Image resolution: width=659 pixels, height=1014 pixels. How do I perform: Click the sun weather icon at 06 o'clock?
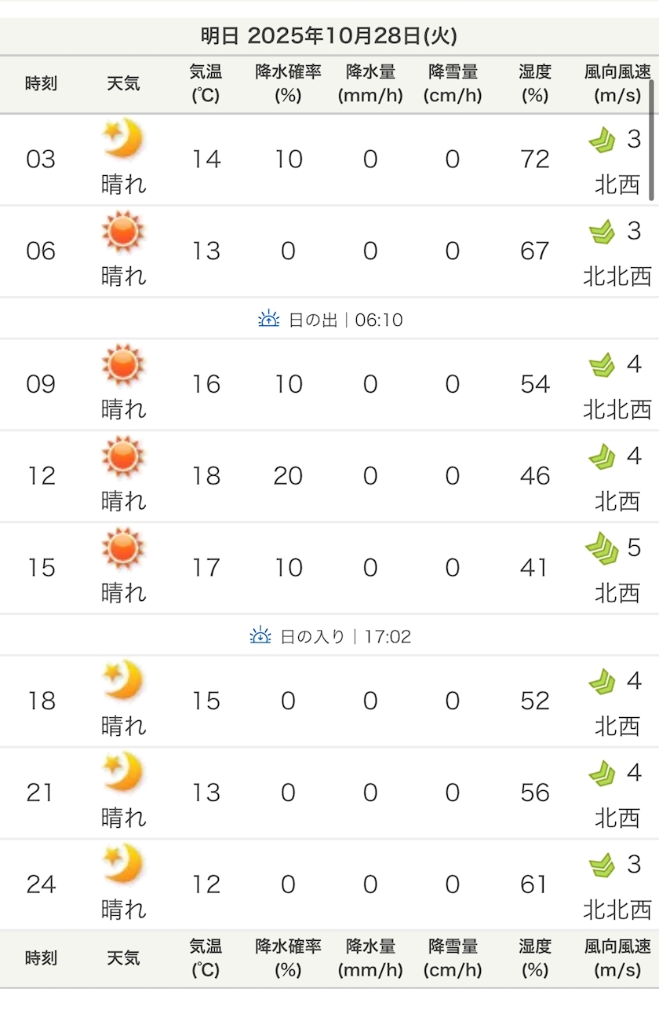(123, 231)
